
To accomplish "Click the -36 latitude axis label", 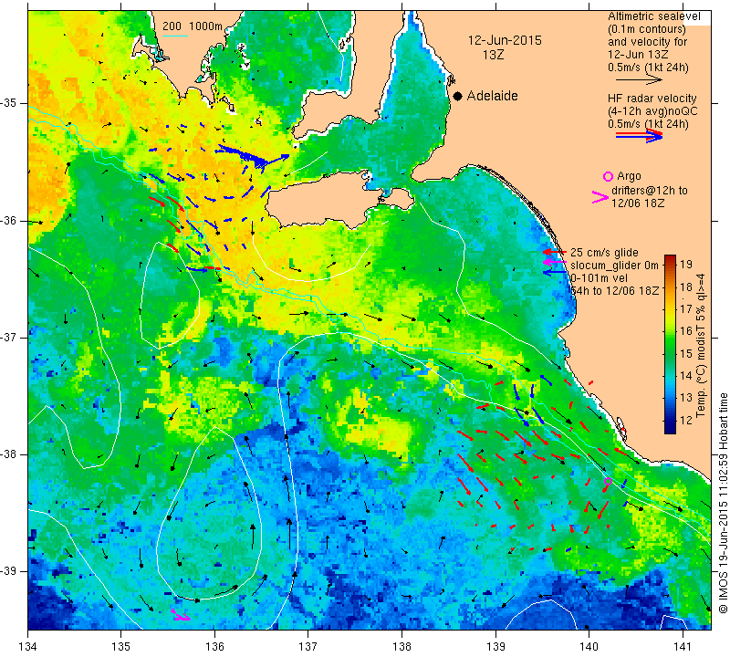I will click(x=9, y=221).
